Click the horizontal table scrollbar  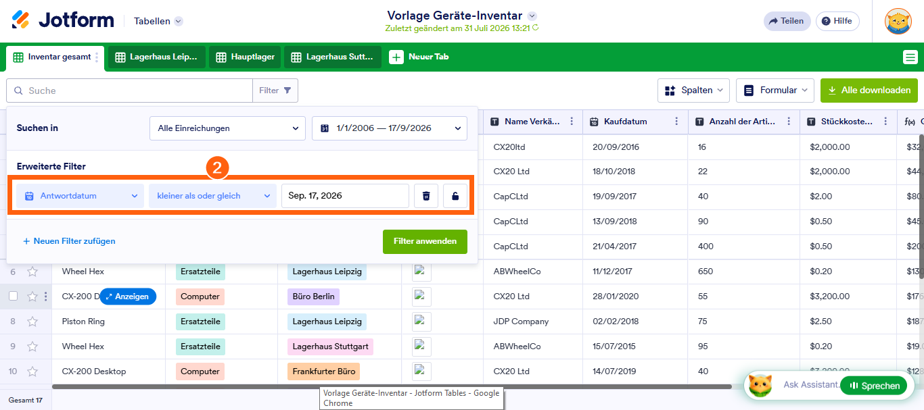(x=392, y=386)
